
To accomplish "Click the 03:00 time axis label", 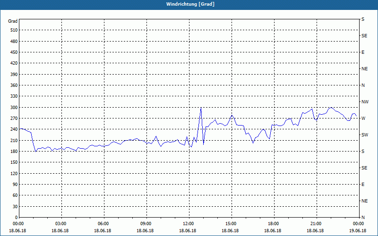I will [x=62, y=224].
